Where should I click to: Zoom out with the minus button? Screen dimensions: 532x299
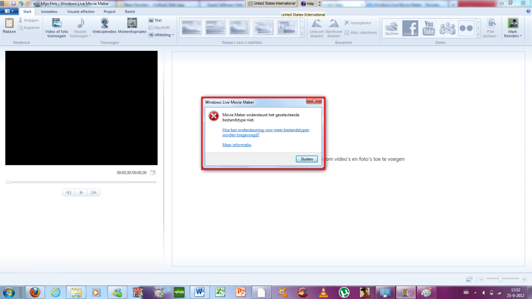[482, 279]
